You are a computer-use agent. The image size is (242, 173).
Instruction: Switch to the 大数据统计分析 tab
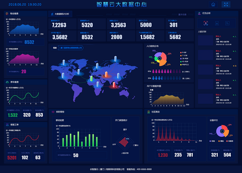click(x=61, y=14)
